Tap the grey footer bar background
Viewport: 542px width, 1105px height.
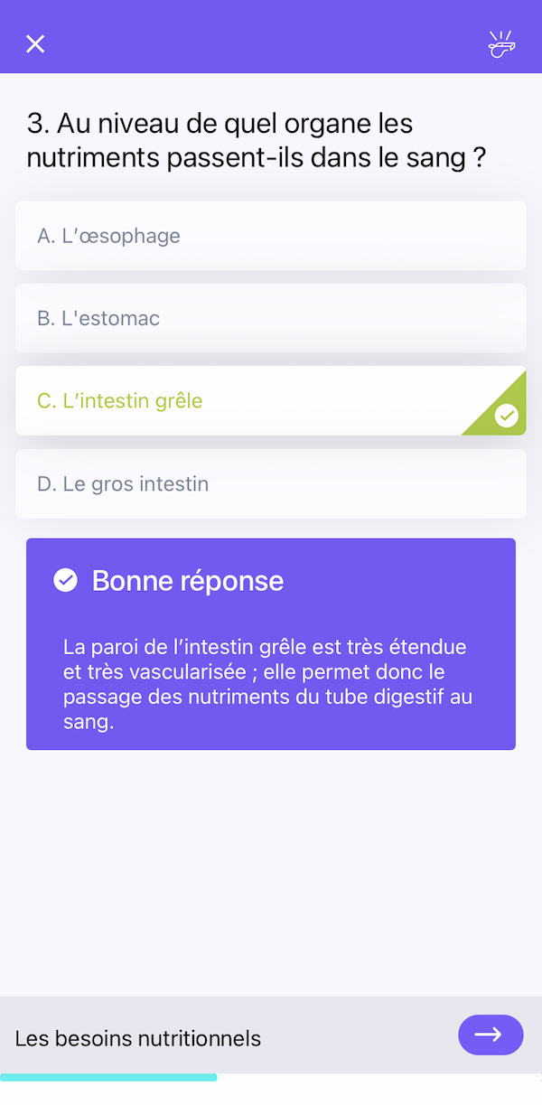pyautogui.click(x=361, y=1021)
